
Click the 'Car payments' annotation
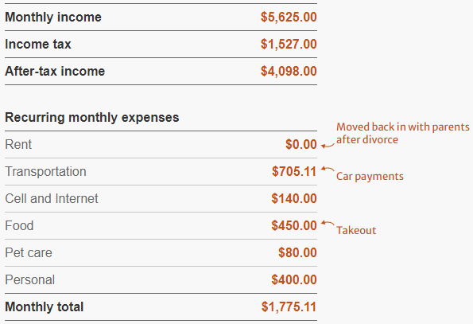tap(370, 177)
